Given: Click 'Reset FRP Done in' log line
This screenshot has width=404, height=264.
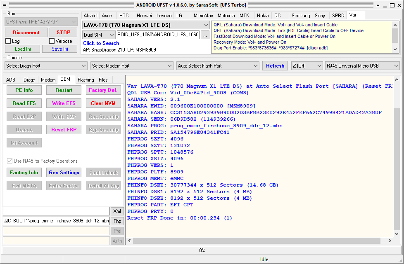Looking at the screenshot, I should click(180, 218).
